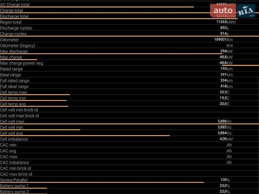
Task: Click the Regen total value 11265kWH
Action: [x=226, y=22]
